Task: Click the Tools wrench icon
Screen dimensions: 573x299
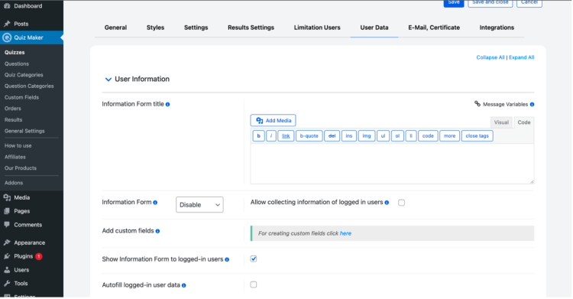Action: click(7, 283)
